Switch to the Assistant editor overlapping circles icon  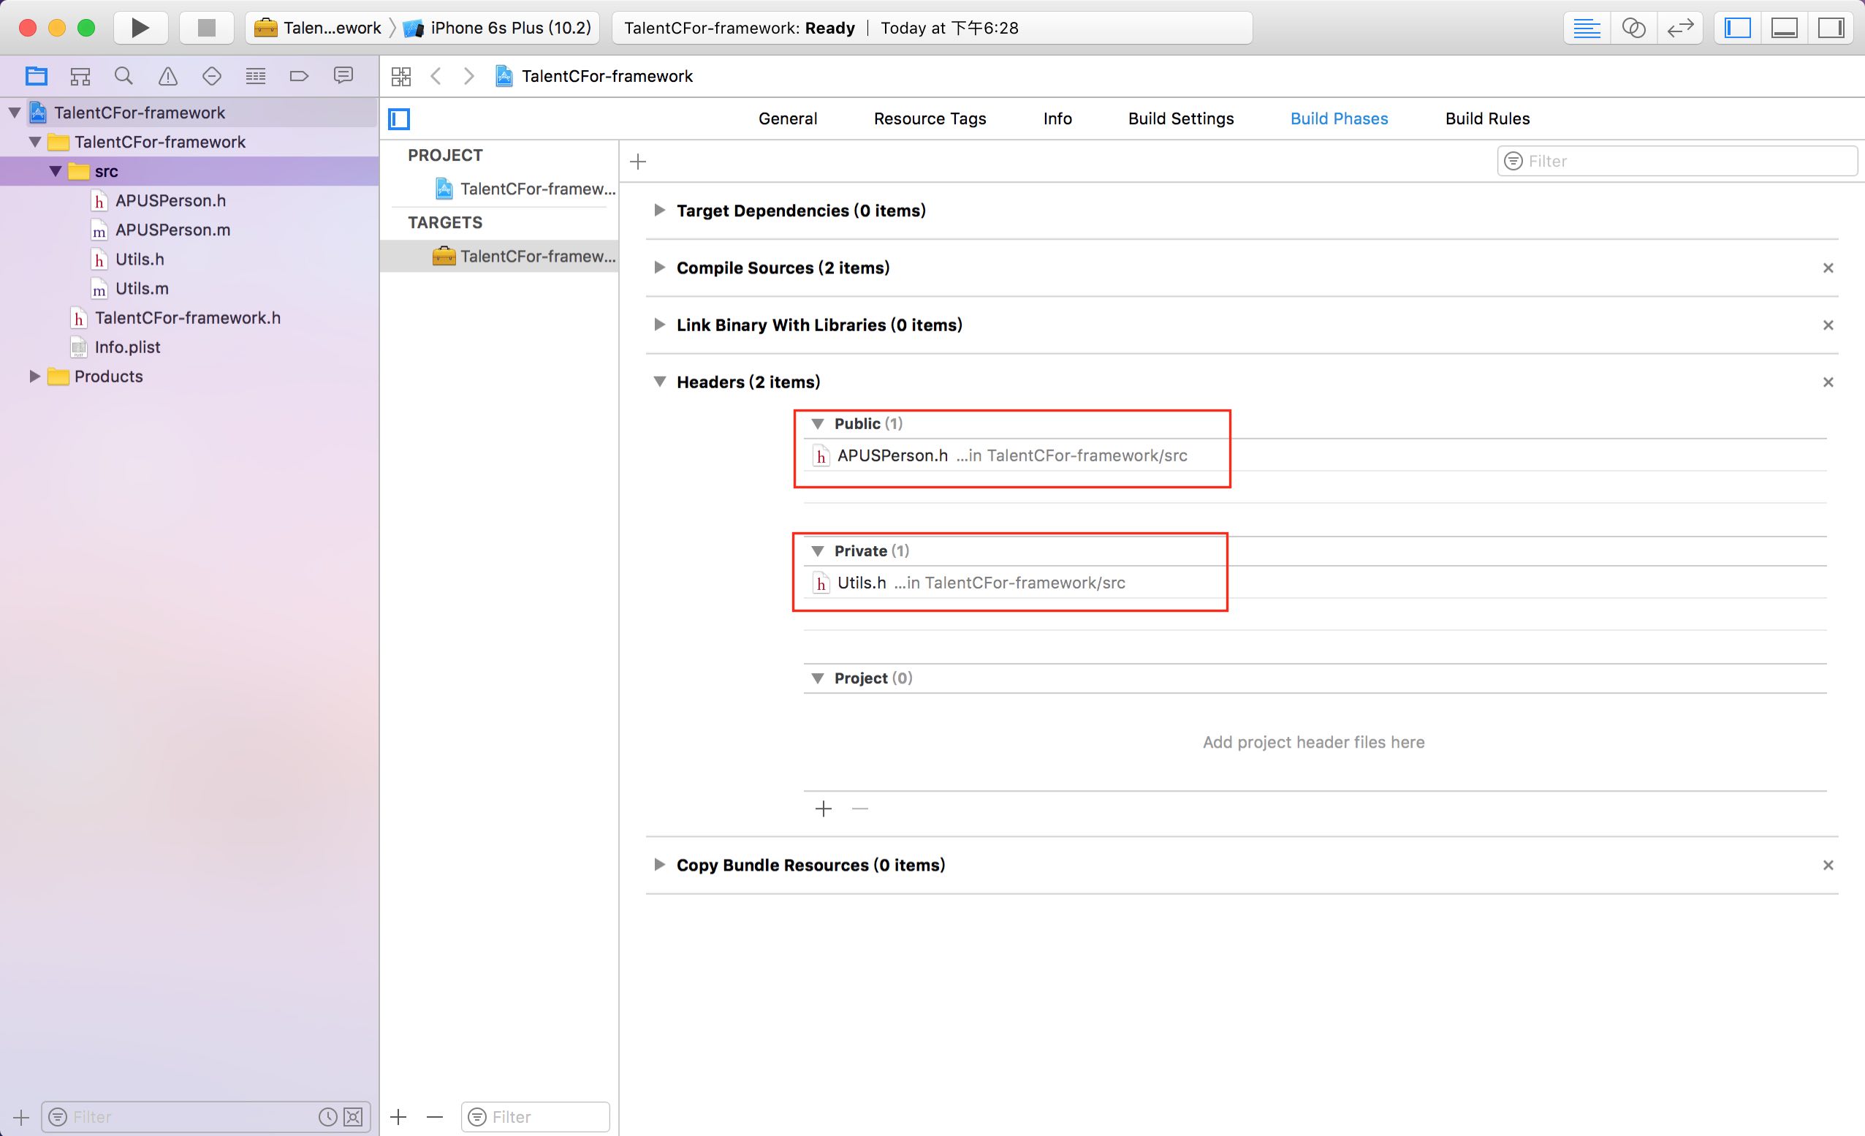[1633, 28]
